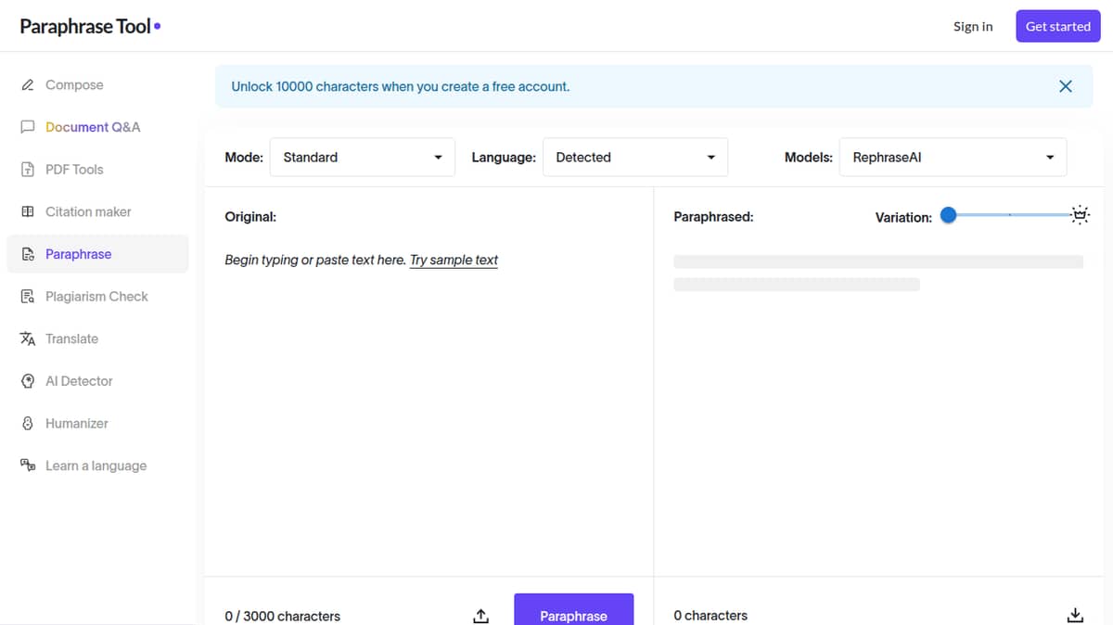This screenshot has height=625, width=1113.
Task: Click the Compose pencil icon
Action: [x=28, y=85]
